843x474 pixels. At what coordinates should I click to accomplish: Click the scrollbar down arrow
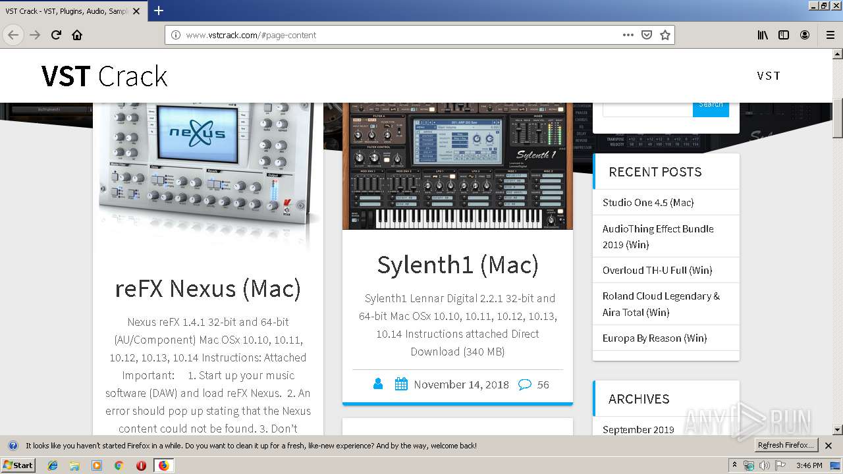837,430
